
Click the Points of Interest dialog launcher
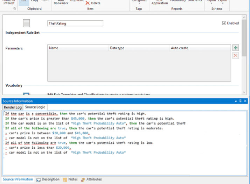coord(15,8)
